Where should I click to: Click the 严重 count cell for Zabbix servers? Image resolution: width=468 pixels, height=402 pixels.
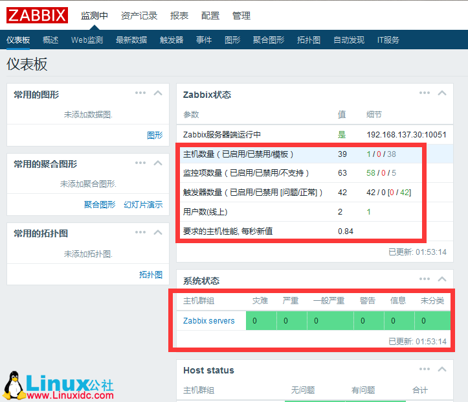[x=292, y=321]
